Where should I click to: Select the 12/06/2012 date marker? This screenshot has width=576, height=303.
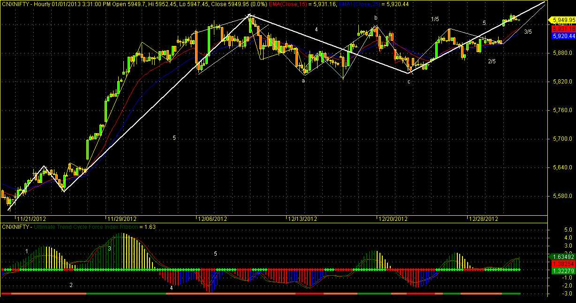point(212,219)
